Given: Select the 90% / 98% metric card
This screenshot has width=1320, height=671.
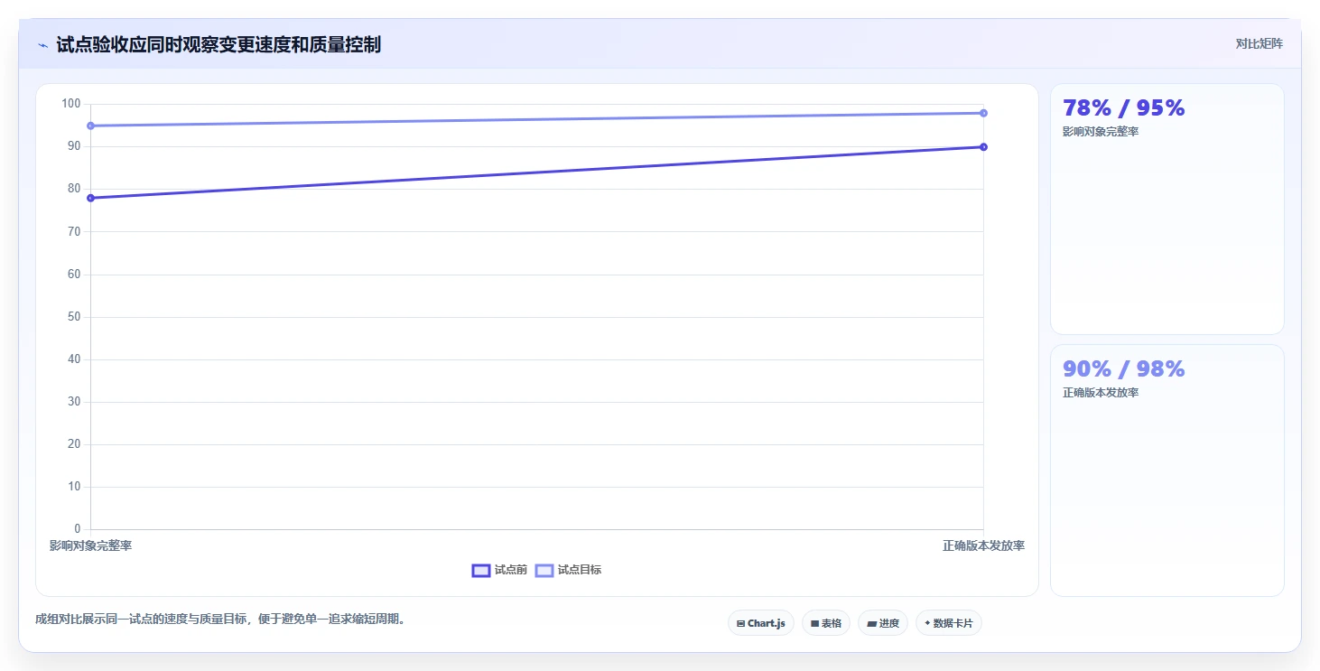Looking at the screenshot, I should 1167,471.
